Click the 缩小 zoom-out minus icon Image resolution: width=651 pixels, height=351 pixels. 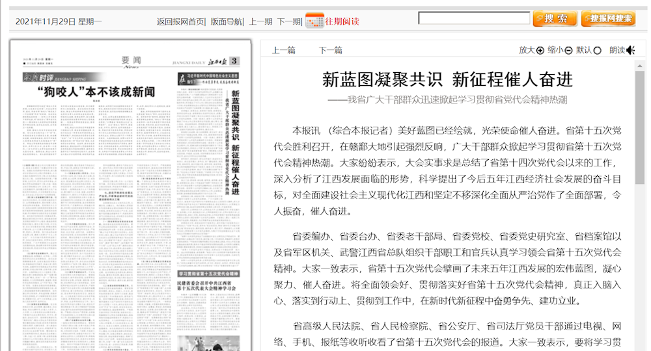(568, 50)
